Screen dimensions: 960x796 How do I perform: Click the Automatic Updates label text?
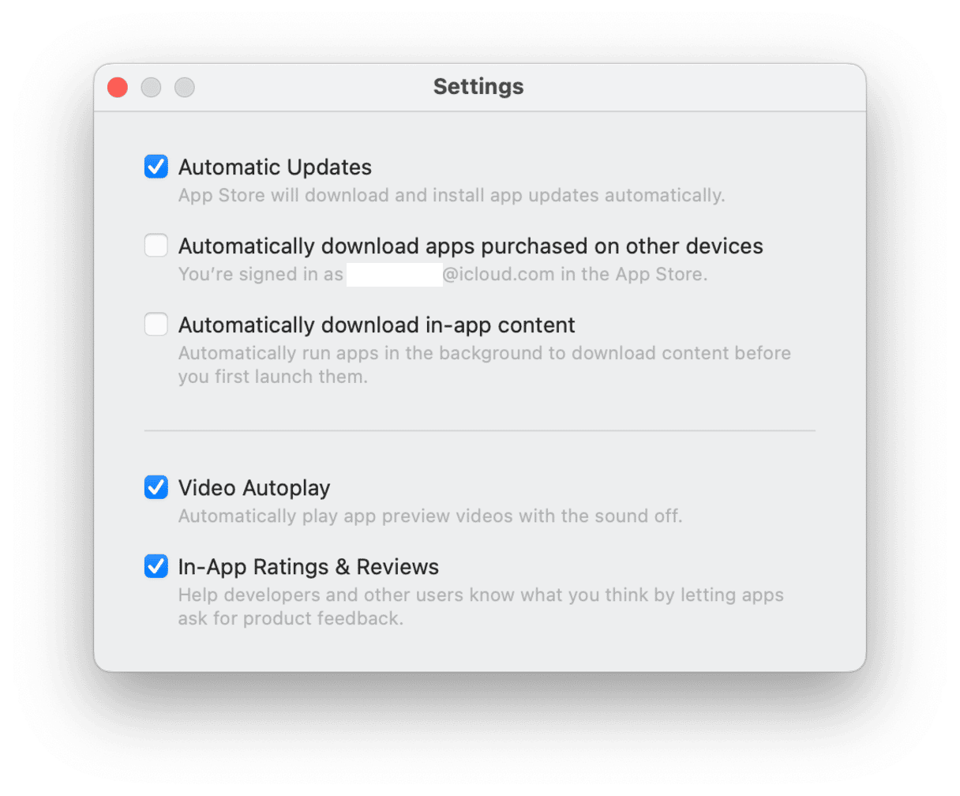275,167
